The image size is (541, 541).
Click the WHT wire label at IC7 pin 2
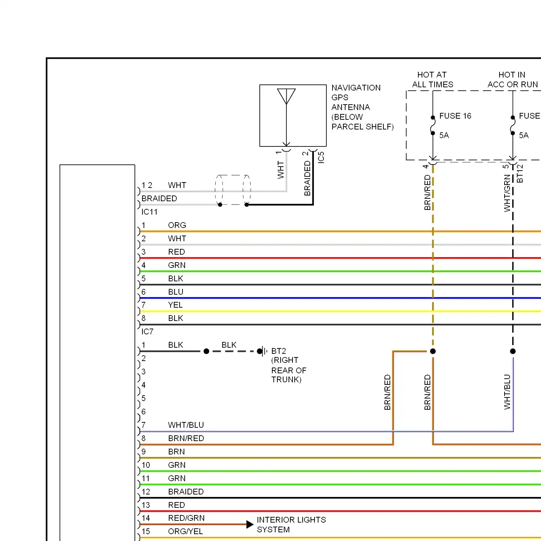click(177, 238)
